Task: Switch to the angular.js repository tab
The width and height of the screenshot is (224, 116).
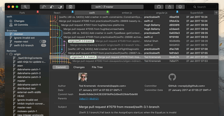Action: [162, 13]
